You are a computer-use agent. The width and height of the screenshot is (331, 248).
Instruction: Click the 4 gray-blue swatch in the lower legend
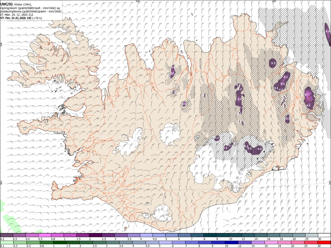(x=139, y=242)
